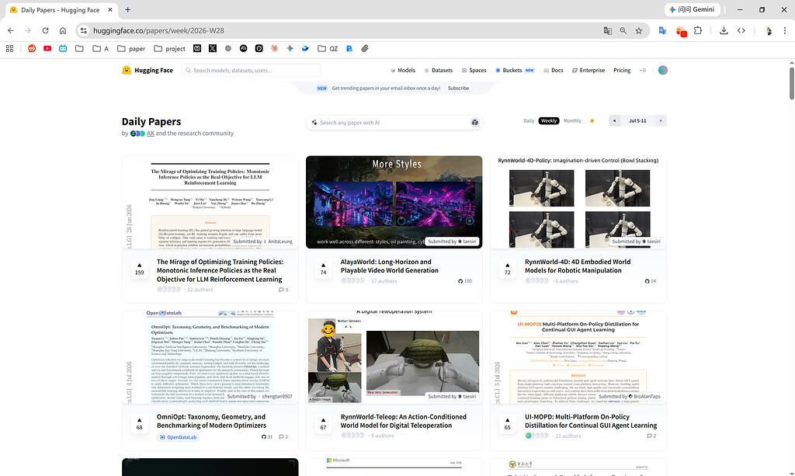The image size is (795, 476).
Task: Go to the next week
Action: tap(661, 121)
